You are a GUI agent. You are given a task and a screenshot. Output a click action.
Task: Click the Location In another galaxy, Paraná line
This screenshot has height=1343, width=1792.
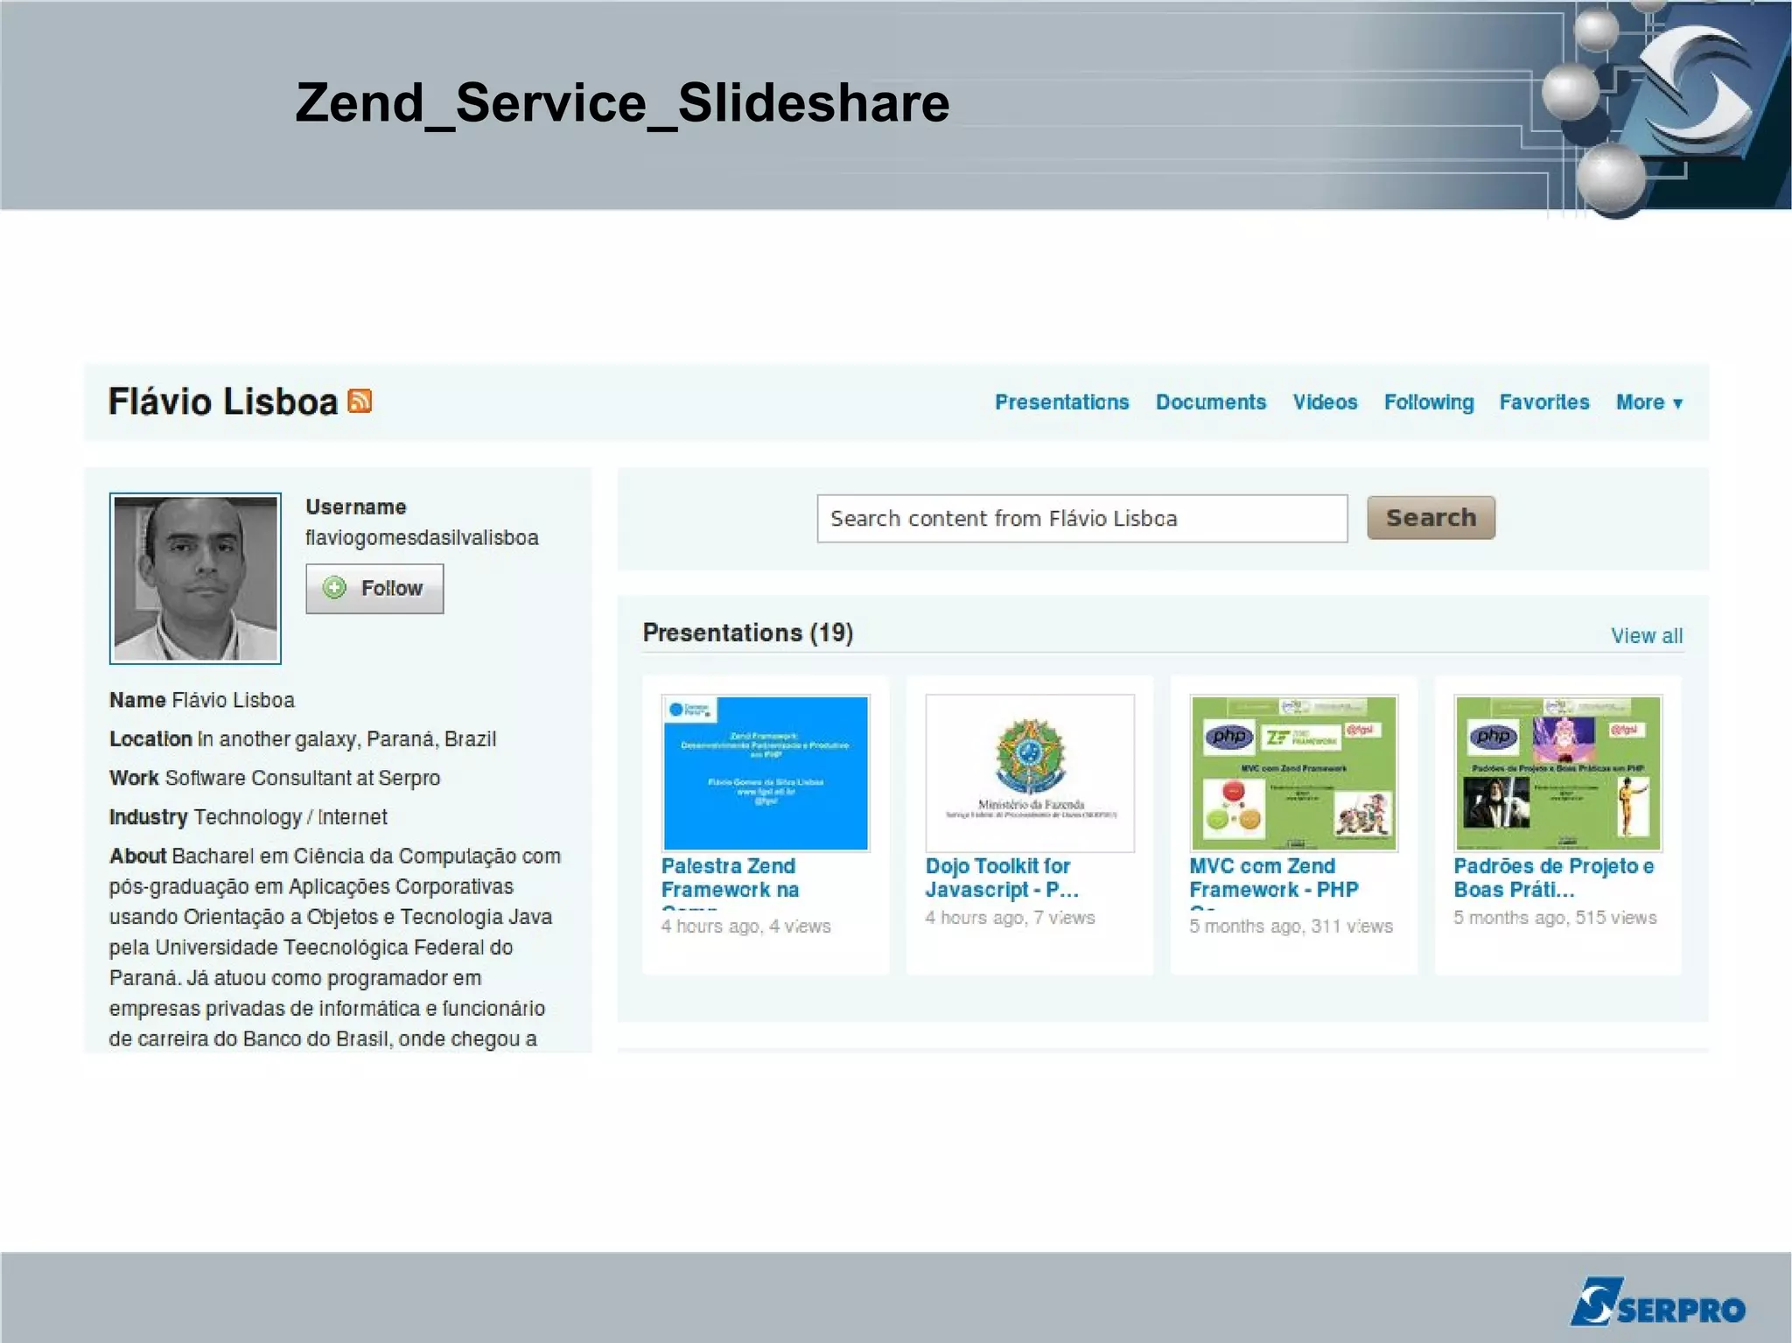click(303, 739)
